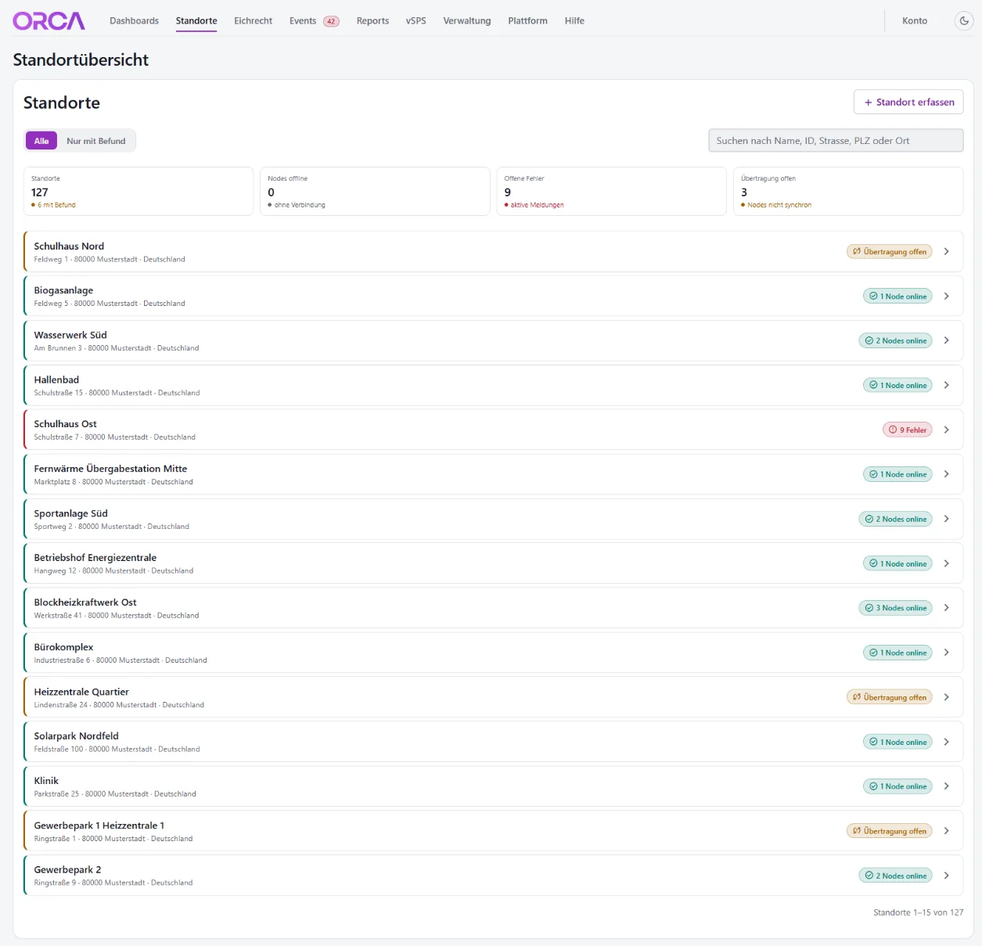This screenshot has width=982, height=946.
Task: Switch to the vSPS tab
Action: tap(416, 21)
